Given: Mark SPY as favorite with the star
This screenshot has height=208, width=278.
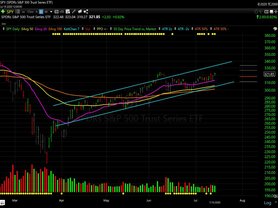Looking at the screenshot, I should coord(256,12).
